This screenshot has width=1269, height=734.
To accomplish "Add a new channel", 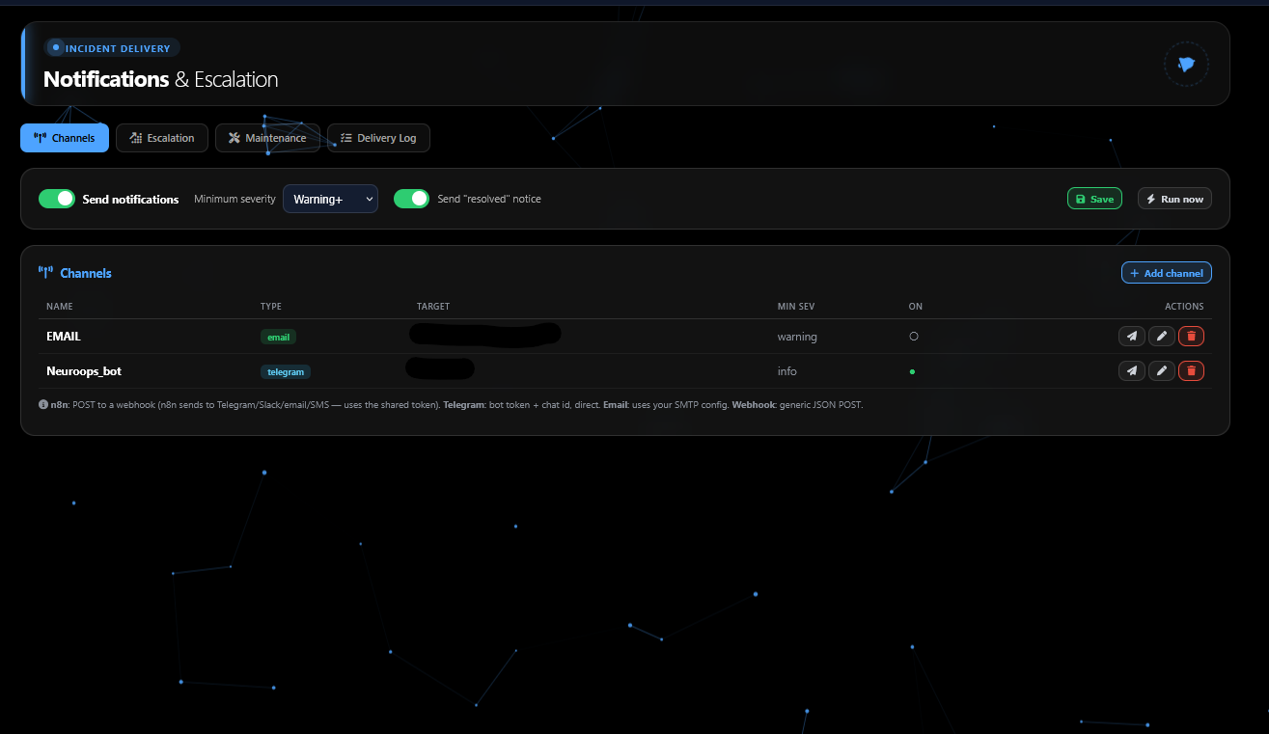I will coord(1166,273).
